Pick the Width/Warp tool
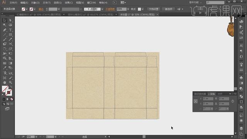The width and height of the screenshot is (247, 139). (5, 54)
